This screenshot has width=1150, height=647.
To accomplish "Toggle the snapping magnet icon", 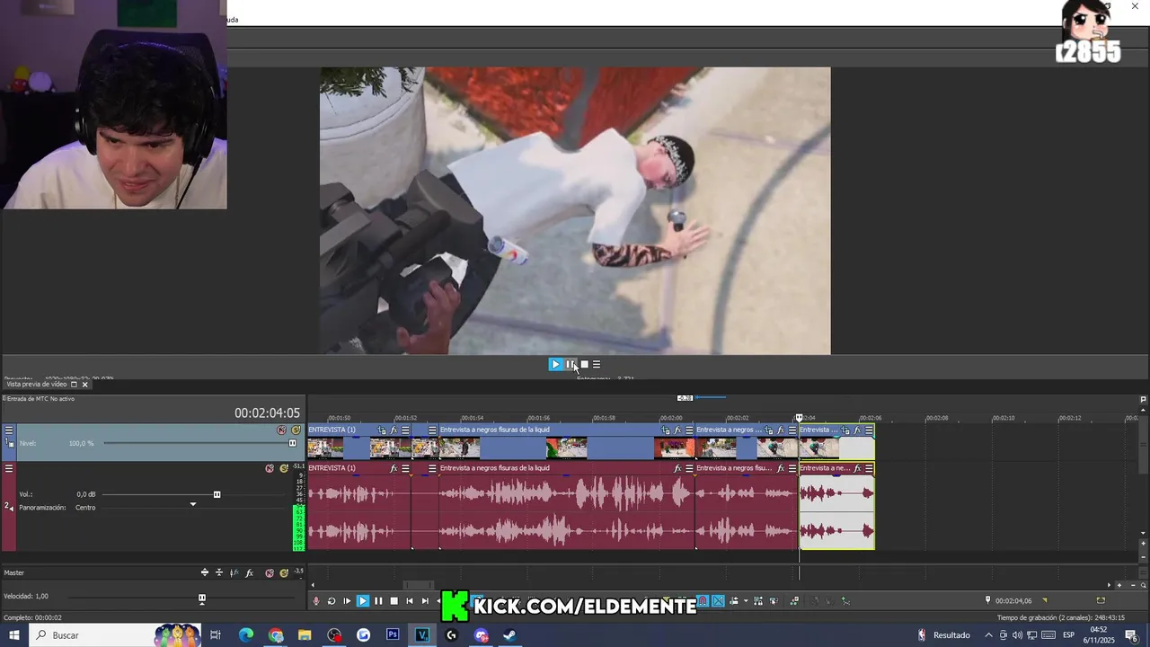I will click(703, 601).
